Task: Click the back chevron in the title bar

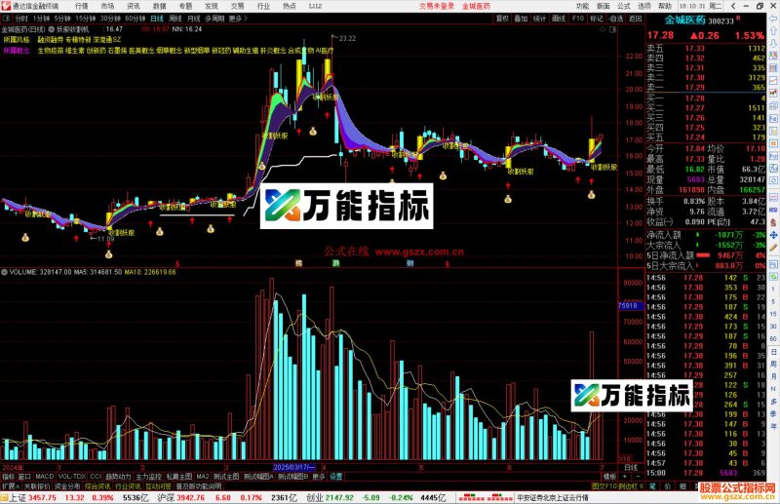Action: coord(733,6)
